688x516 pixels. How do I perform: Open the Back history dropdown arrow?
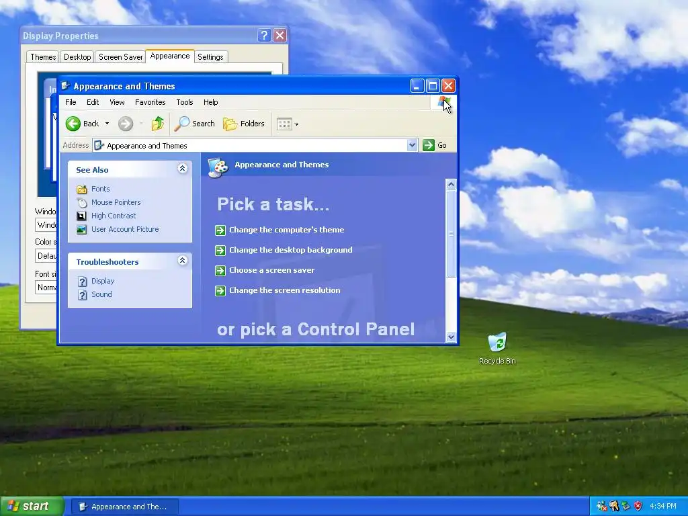tap(107, 124)
